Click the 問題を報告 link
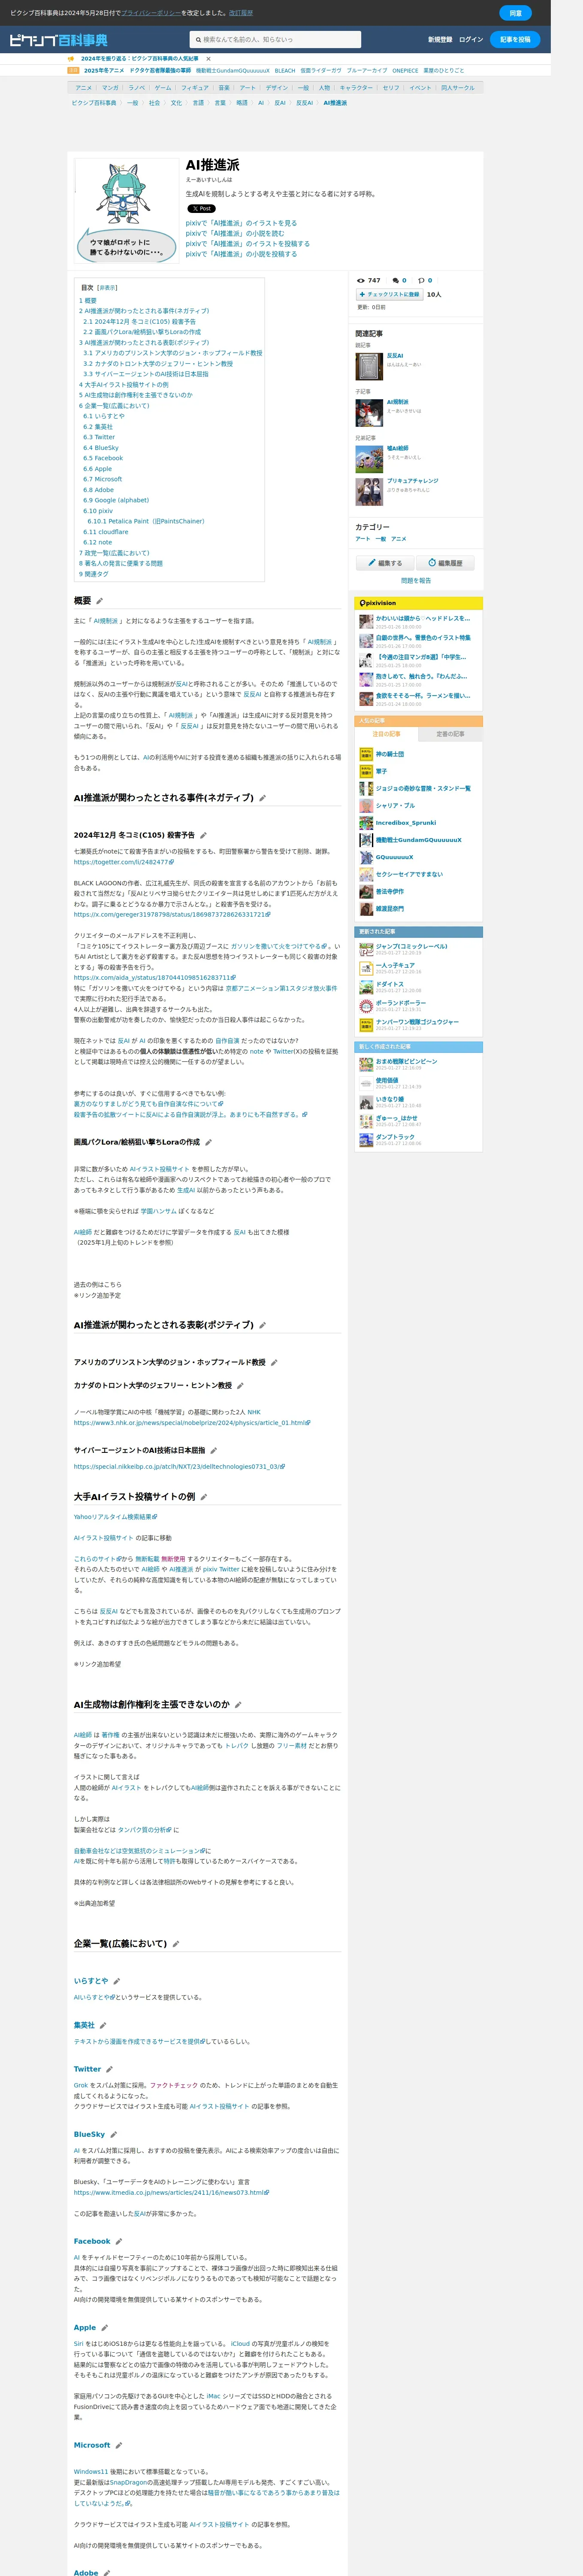 click(416, 581)
